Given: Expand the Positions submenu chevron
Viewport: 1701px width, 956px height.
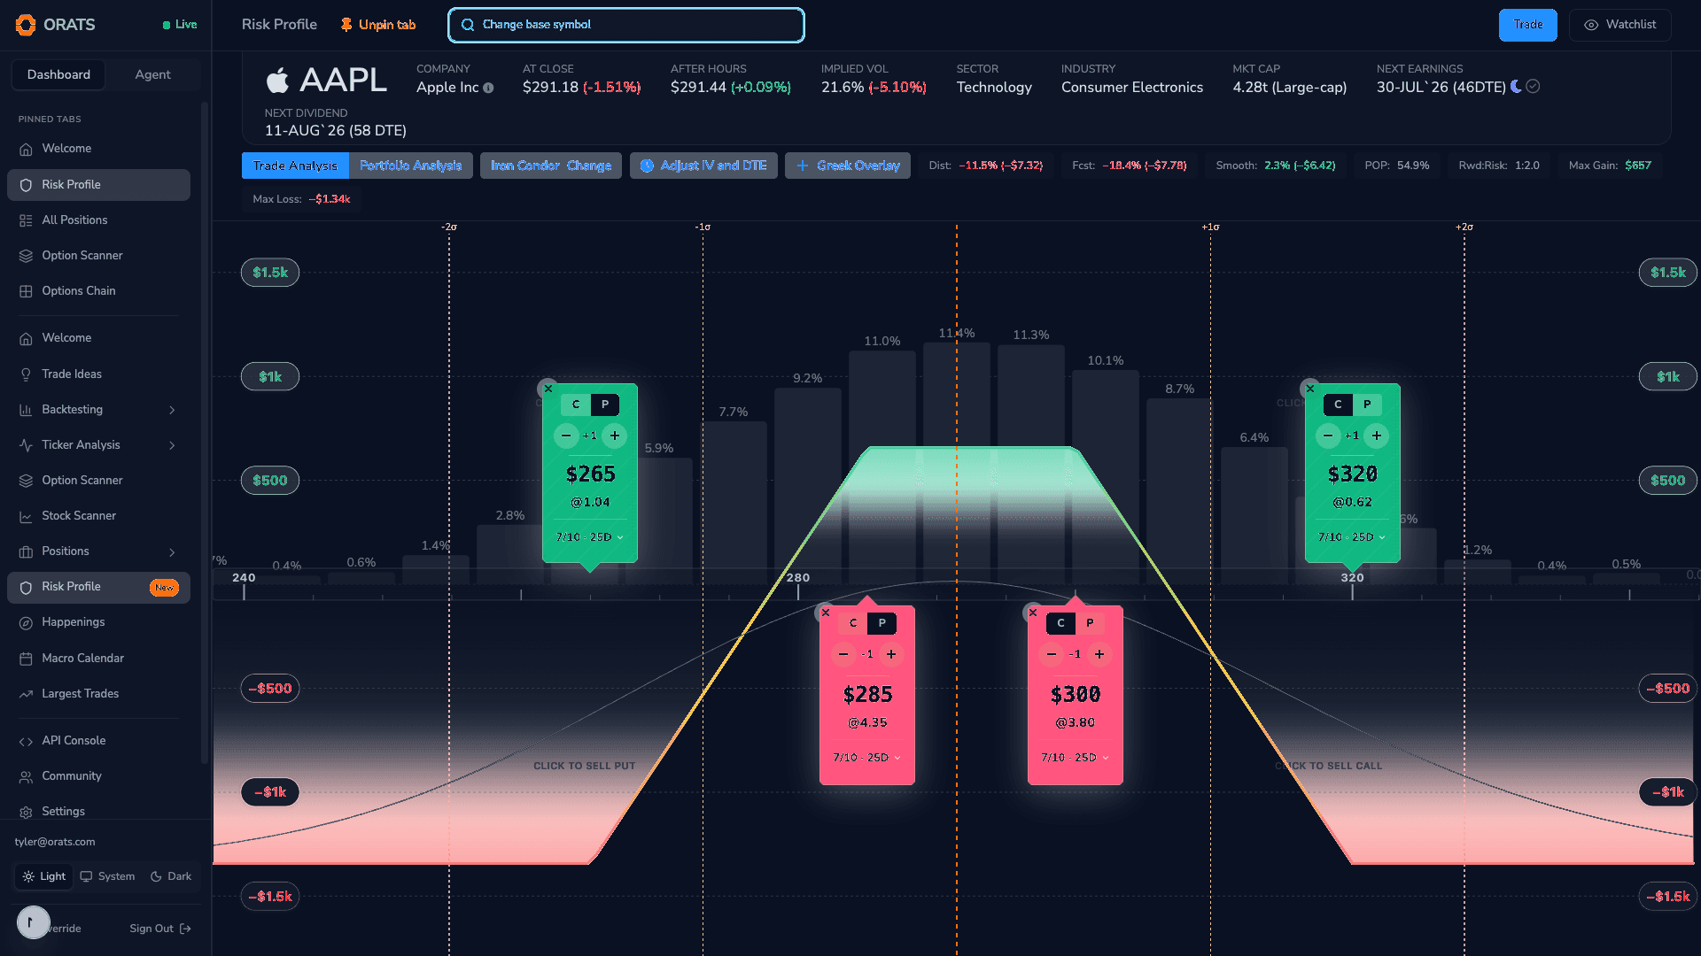Looking at the screenshot, I should point(172,551).
